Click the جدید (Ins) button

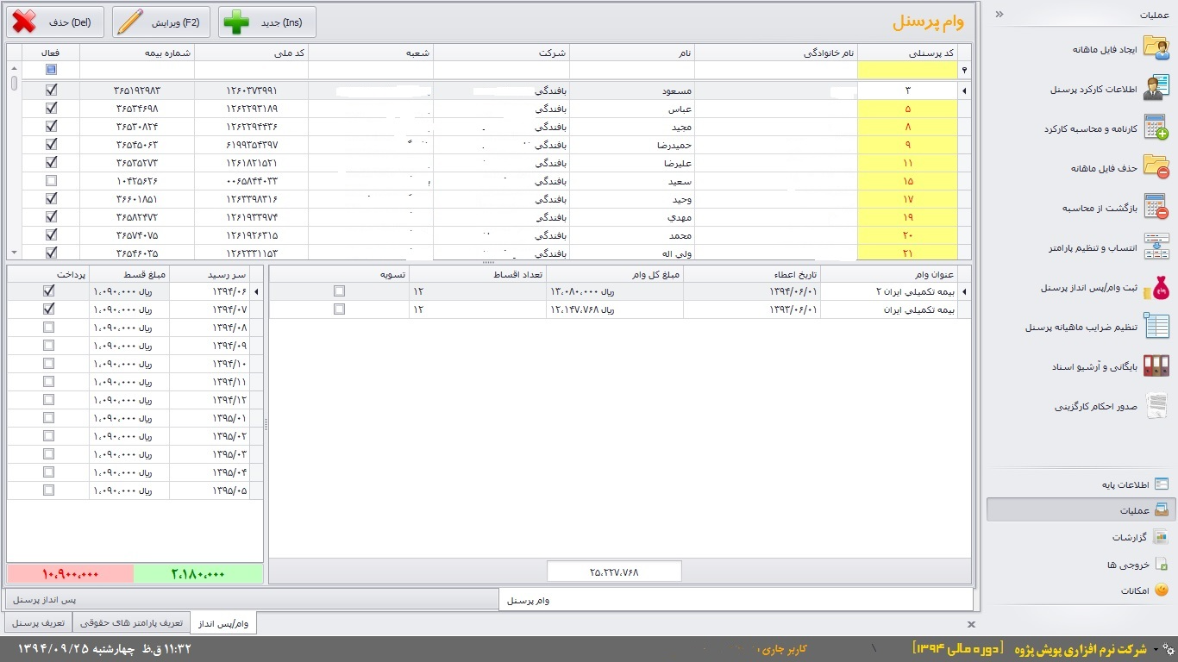click(x=267, y=22)
